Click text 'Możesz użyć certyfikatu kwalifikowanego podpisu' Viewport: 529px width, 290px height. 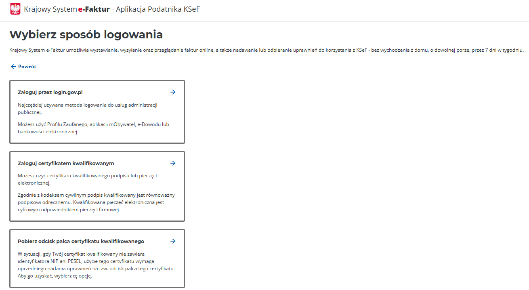[87, 179]
